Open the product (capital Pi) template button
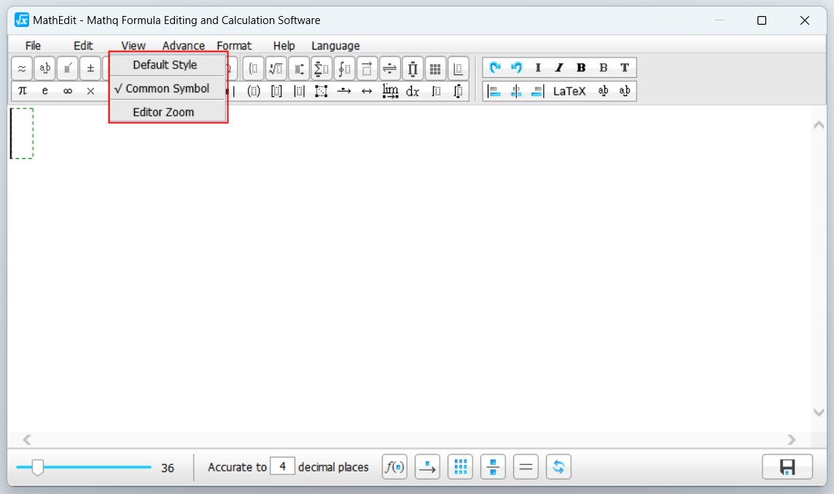Screen dimensions: 834x494 413,68
